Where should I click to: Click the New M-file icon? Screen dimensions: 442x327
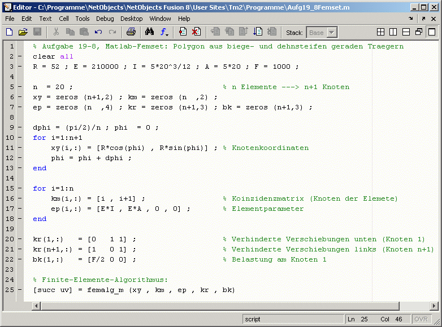(9, 32)
